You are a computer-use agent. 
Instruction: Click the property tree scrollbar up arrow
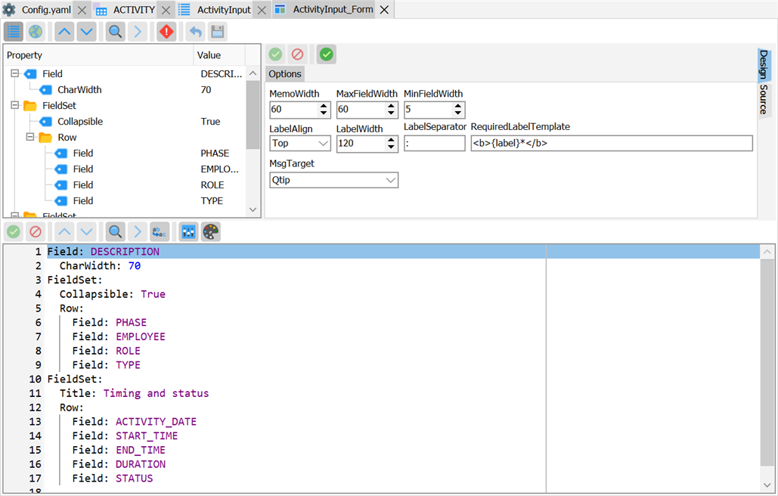(253, 73)
